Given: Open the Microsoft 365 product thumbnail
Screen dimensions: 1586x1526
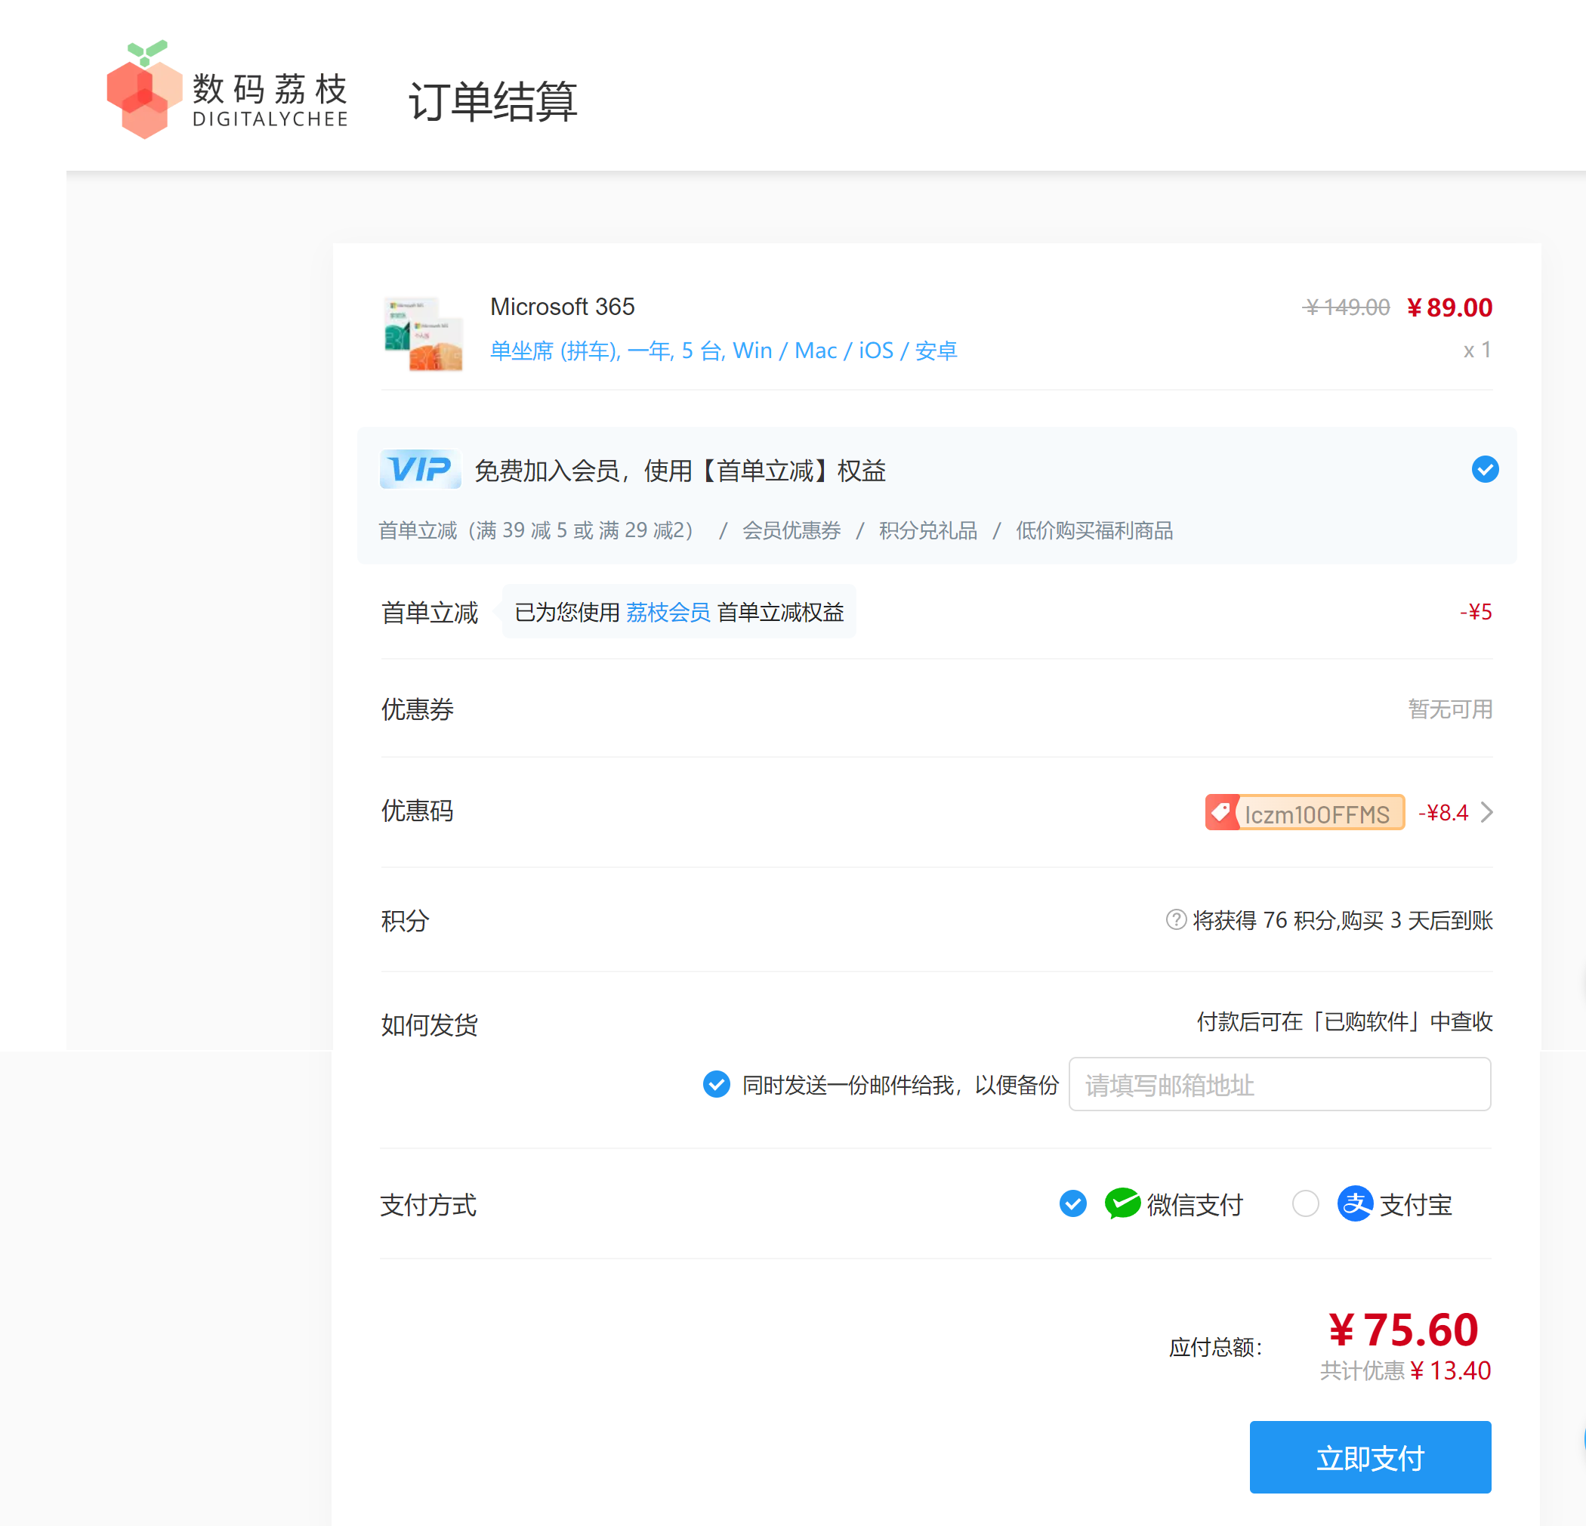Looking at the screenshot, I should (x=423, y=335).
